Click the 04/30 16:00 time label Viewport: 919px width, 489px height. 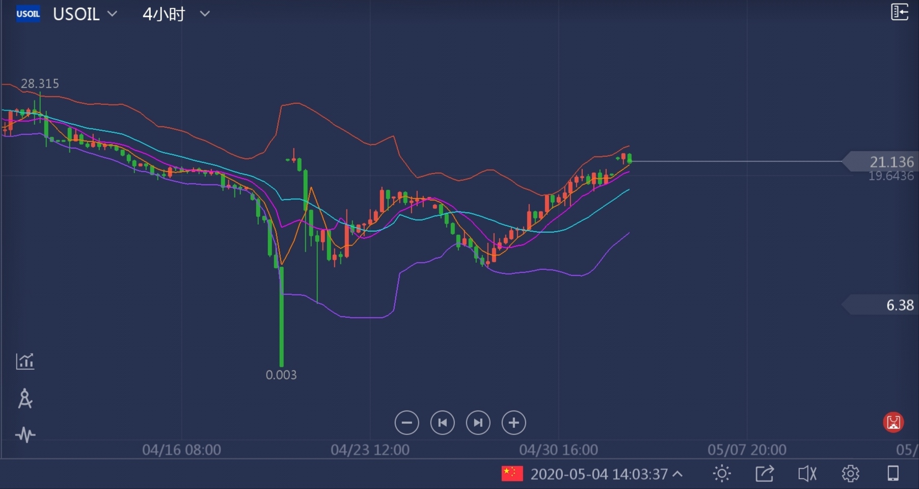click(x=558, y=450)
